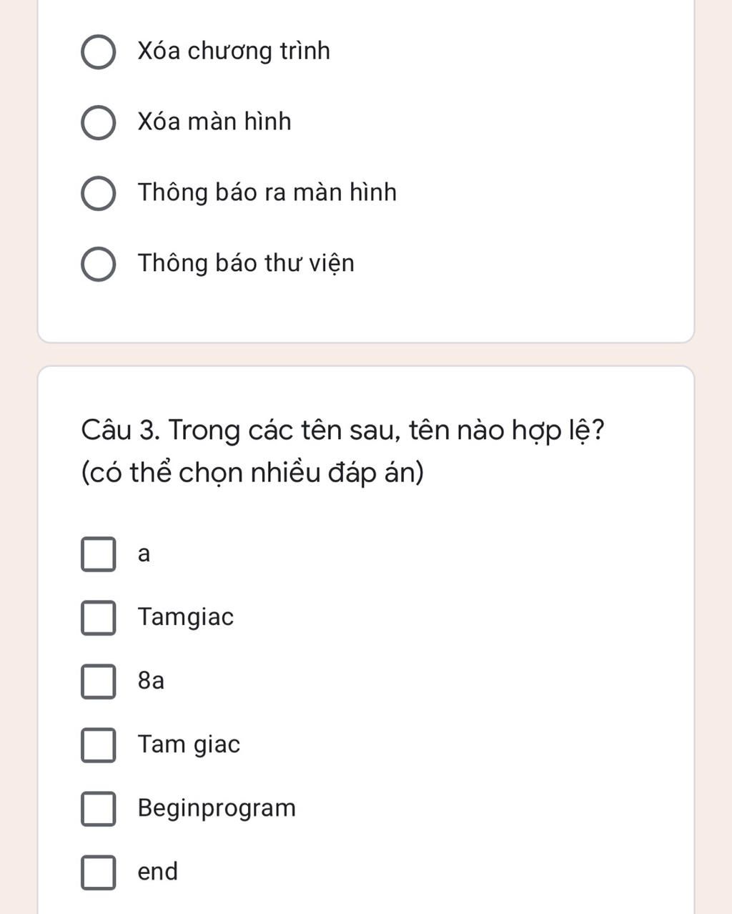Tick the '8a' checkbox
The image size is (732, 914).
coord(99,682)
